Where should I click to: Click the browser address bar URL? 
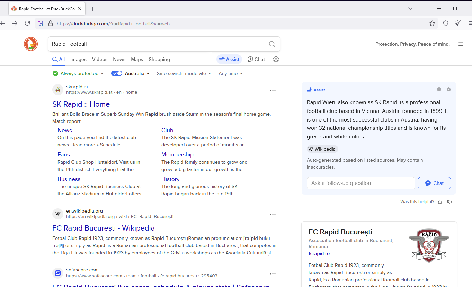point(113,24)
